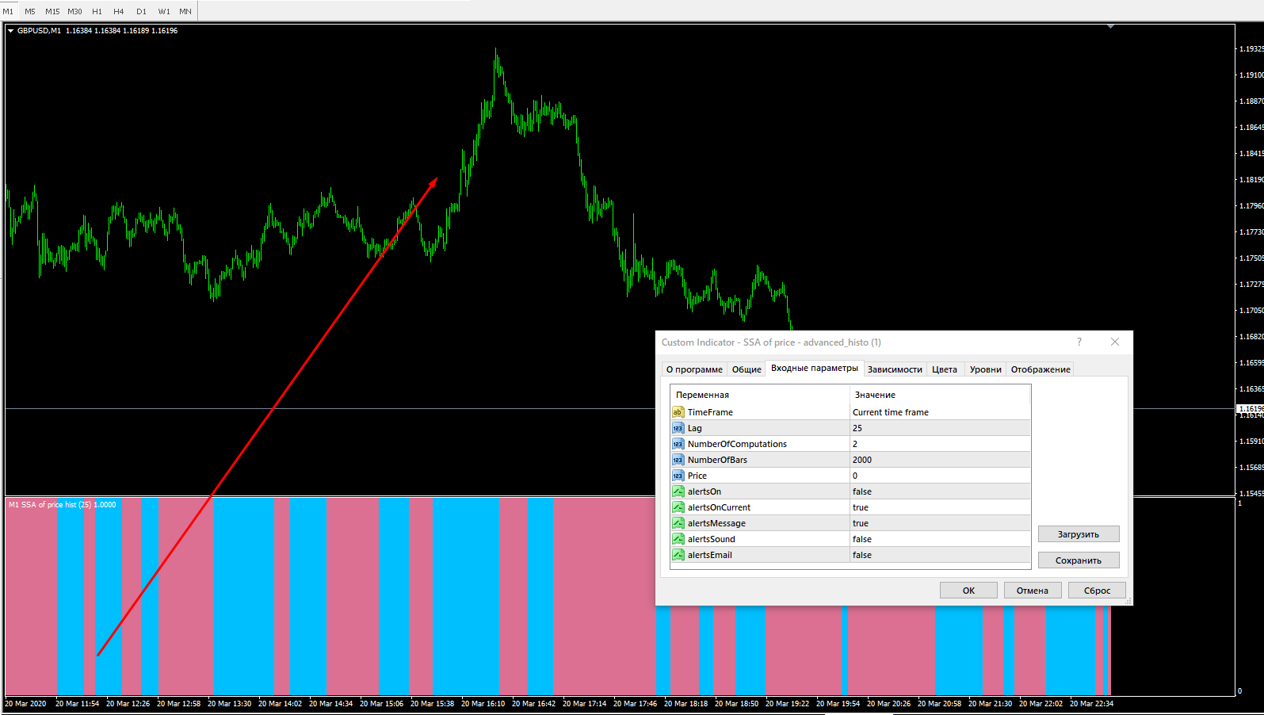Image resolution: width=1264 pixels, height=715 pixels.
Task: Select the alertsOn false value cell
Action: pos(940,491)
